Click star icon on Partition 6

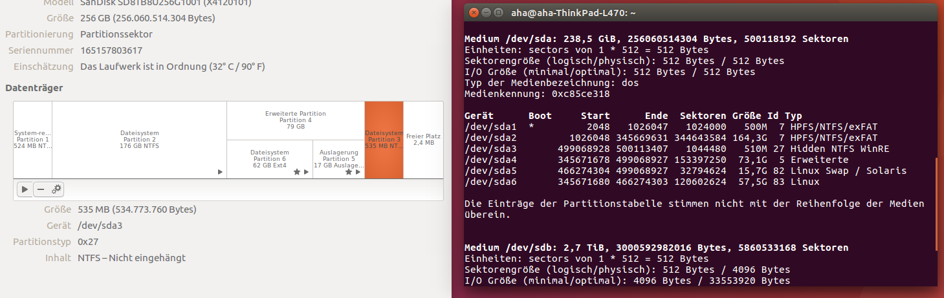click(x=297, y=172)
